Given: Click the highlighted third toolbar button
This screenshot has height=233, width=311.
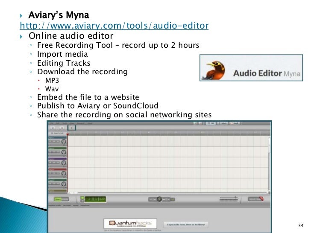Looking at the screenshot, I should coord(72,128).
